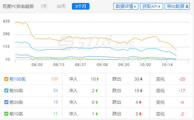194x120 pixels.
Task: Click the orange value 120
Action: (54, 79)
